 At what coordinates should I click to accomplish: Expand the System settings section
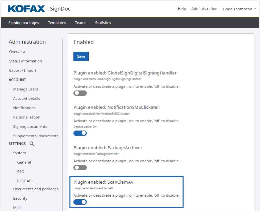coord(19,153)
